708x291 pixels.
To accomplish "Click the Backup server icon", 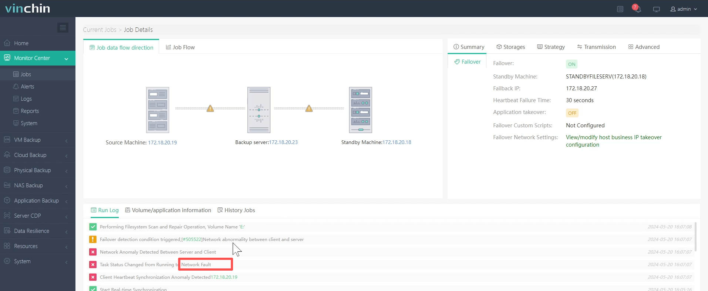I will click(x=259, y=110).
